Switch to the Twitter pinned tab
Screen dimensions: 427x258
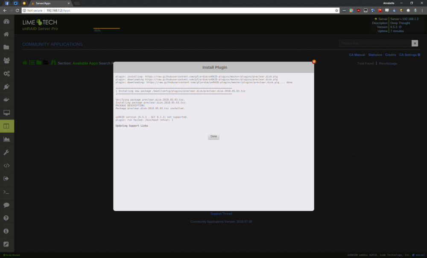click(x=15, y=3)
